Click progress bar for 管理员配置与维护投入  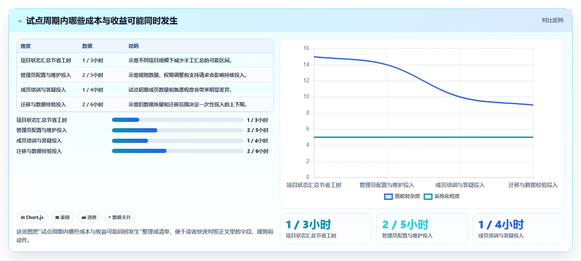point(178,130)
